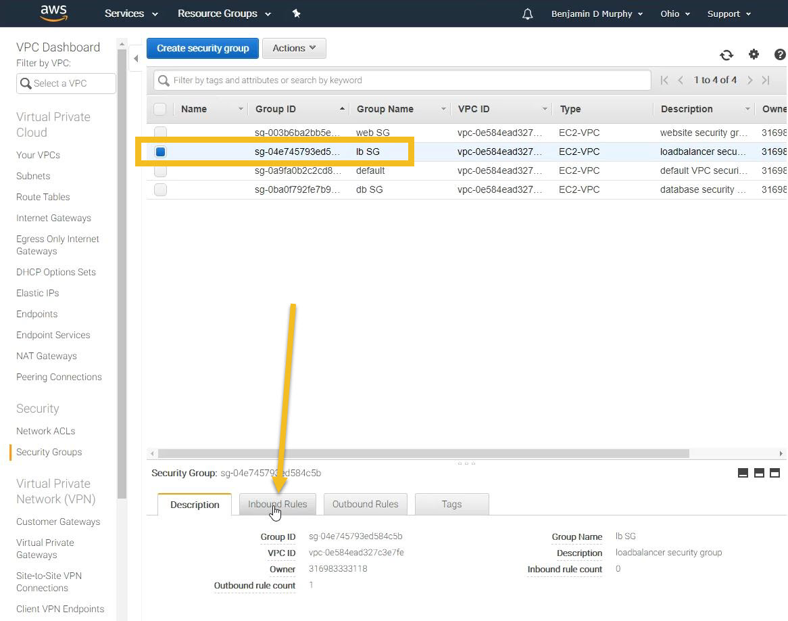
Task: Go to the last page of results
Action: pyautogui.click(x=766, y=80)
